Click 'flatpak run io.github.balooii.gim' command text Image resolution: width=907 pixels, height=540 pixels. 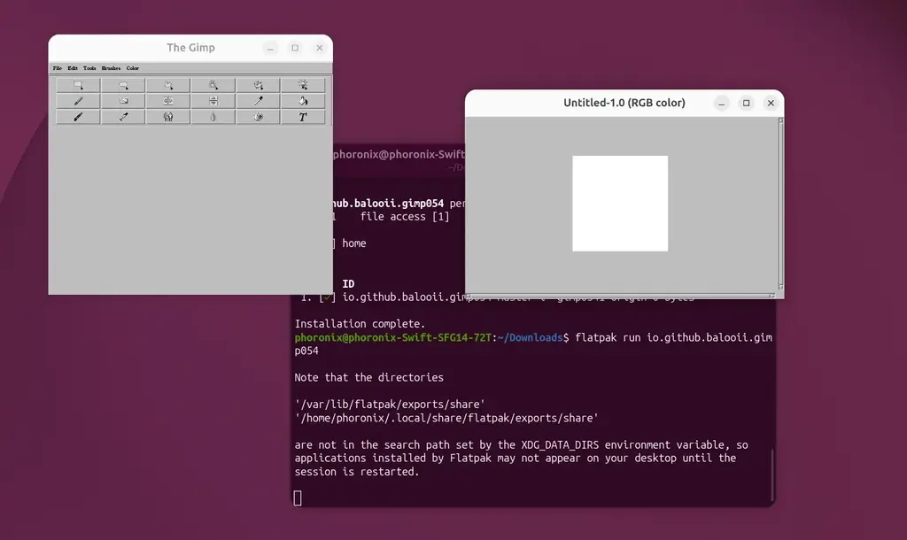click(x=674, y=337)
